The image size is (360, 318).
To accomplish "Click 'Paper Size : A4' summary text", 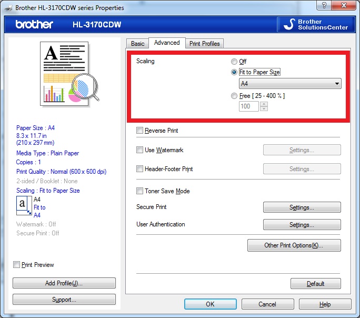I will [35, 128].
